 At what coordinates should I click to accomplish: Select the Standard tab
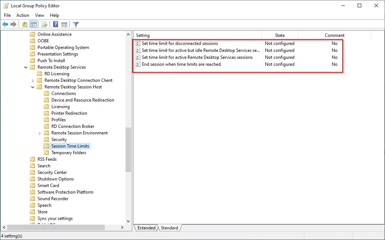169,228
